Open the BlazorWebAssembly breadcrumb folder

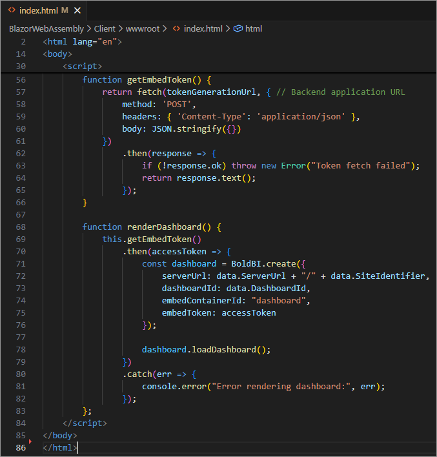[46, 28]
